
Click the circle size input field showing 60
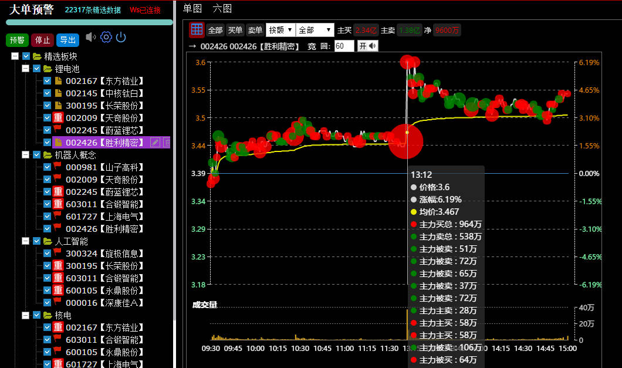pyautogui.click(x=344, y=46)
